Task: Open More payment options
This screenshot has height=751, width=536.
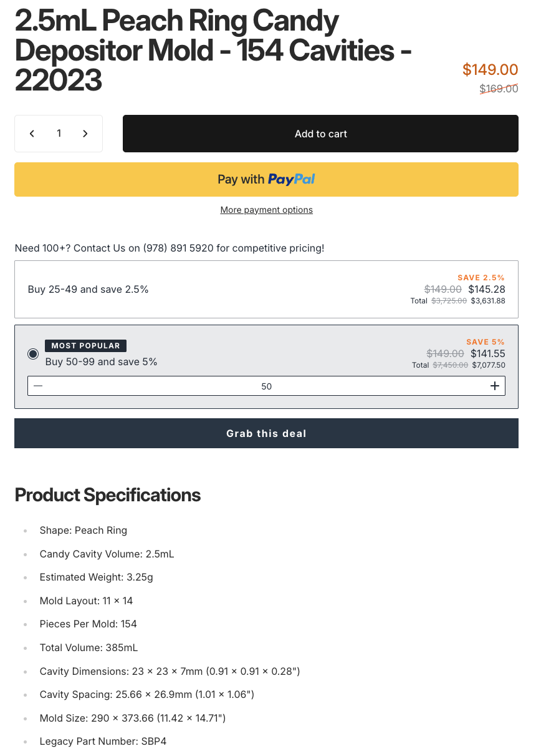Action: tap(266, 210)
